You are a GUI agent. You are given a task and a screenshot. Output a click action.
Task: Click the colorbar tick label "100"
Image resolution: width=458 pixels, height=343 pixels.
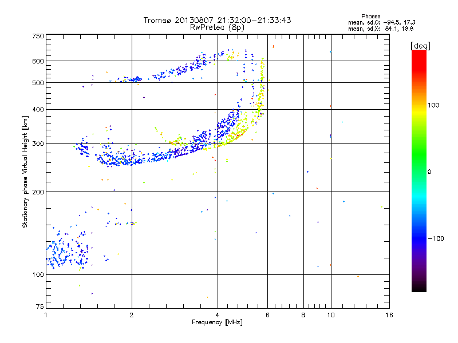pyautogui.click(x=433, y=105)
